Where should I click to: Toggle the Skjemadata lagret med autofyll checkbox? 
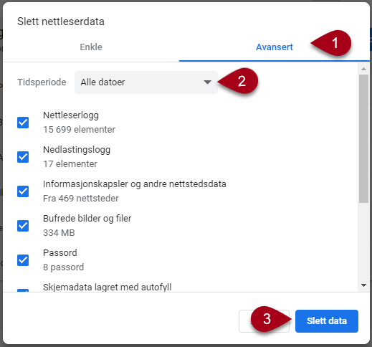pos(23,290)
